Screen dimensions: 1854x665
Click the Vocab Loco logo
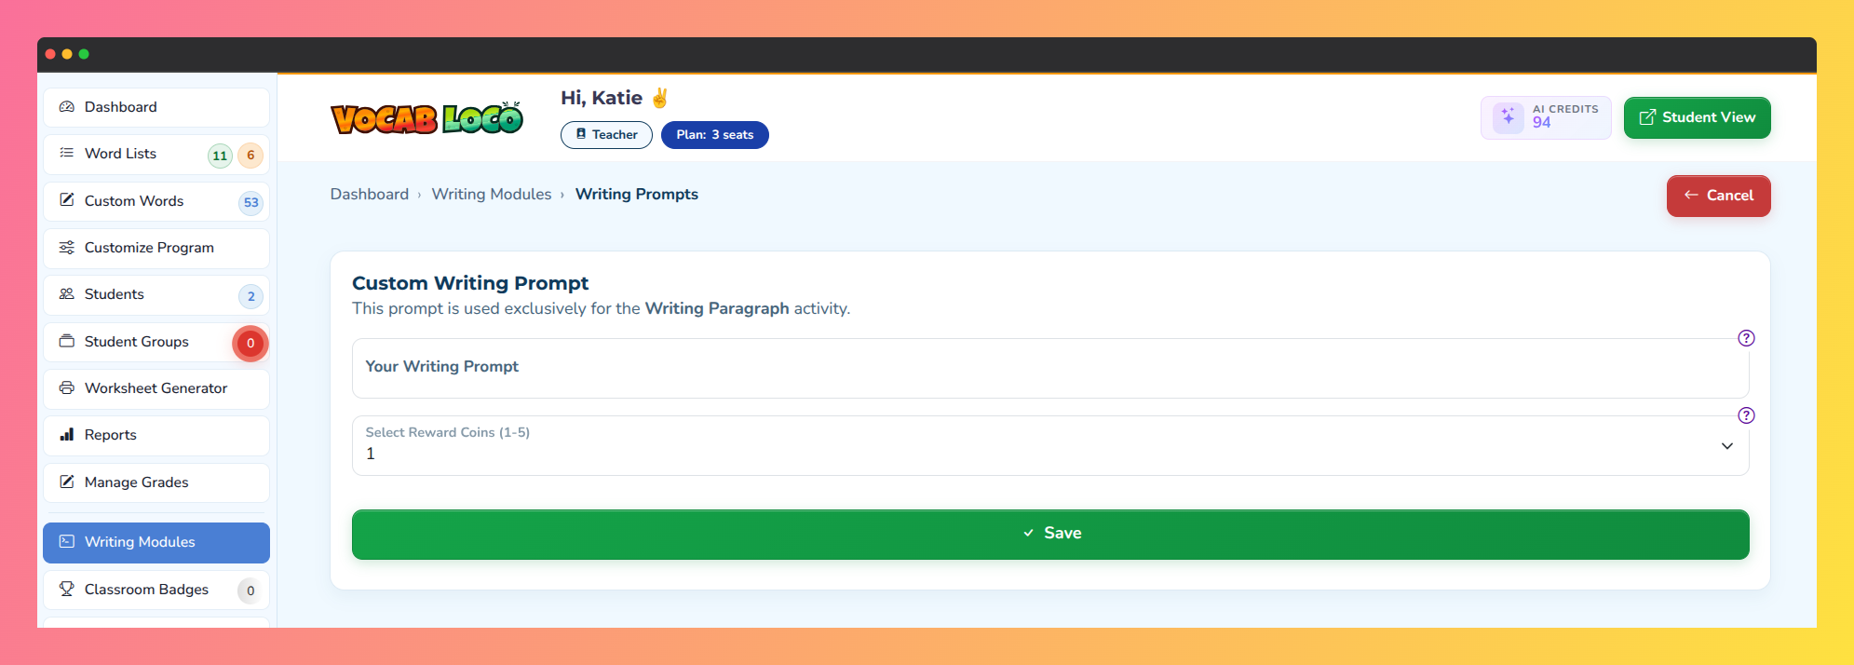pos(427,117)
